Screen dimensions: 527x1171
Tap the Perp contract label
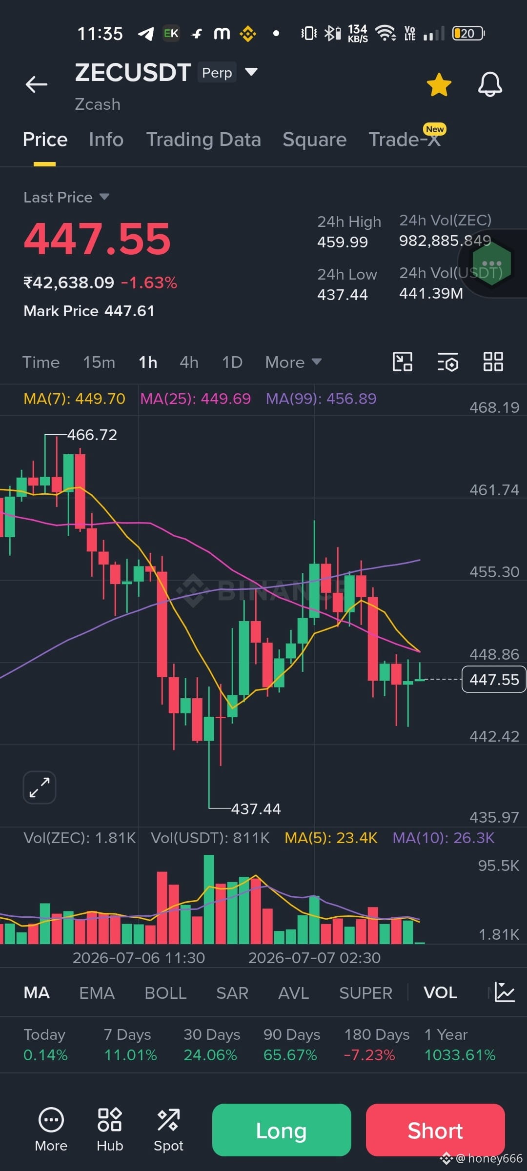[217, 72]
